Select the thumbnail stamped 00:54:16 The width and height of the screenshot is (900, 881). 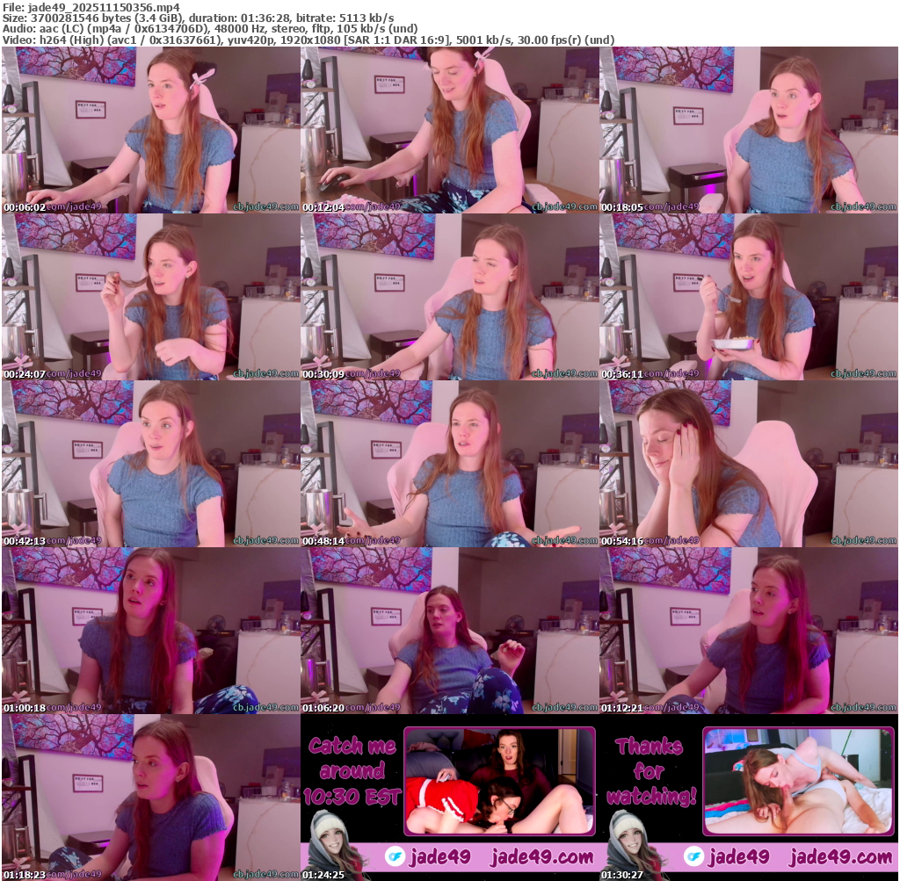[x=749, y=464]
